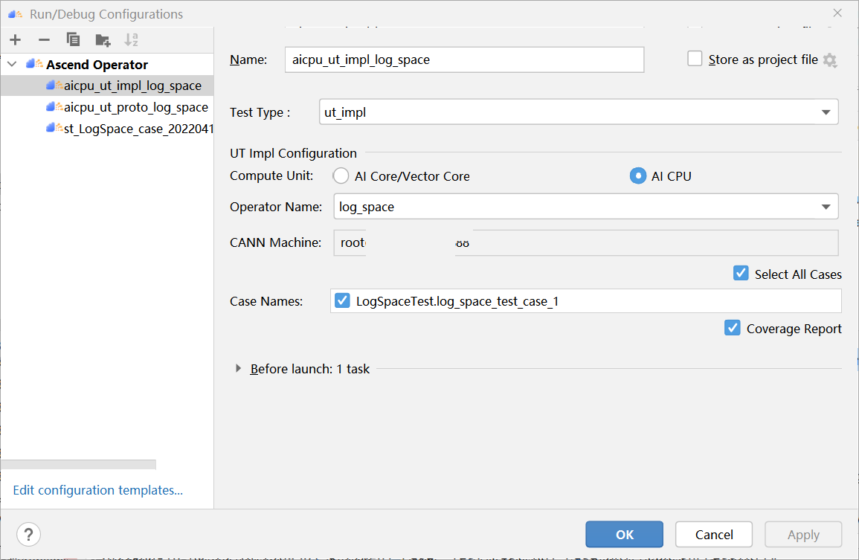
Task: Collapse the Ascend Operator tree node
Action: click(x=11, y=64)
